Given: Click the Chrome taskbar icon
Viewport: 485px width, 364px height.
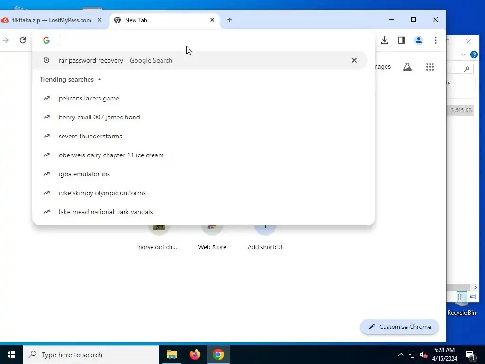Looking at the screenshot, I should (x=218, y=355).
